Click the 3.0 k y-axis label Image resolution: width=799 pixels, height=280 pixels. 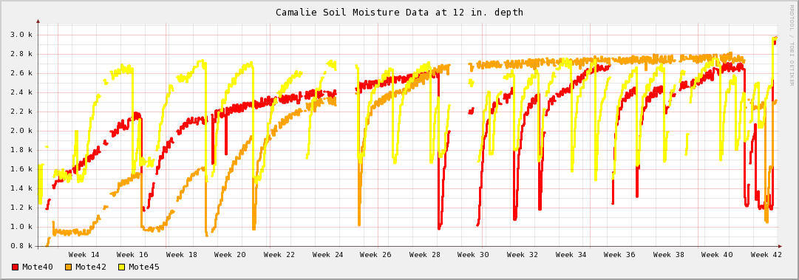[21, 35]
